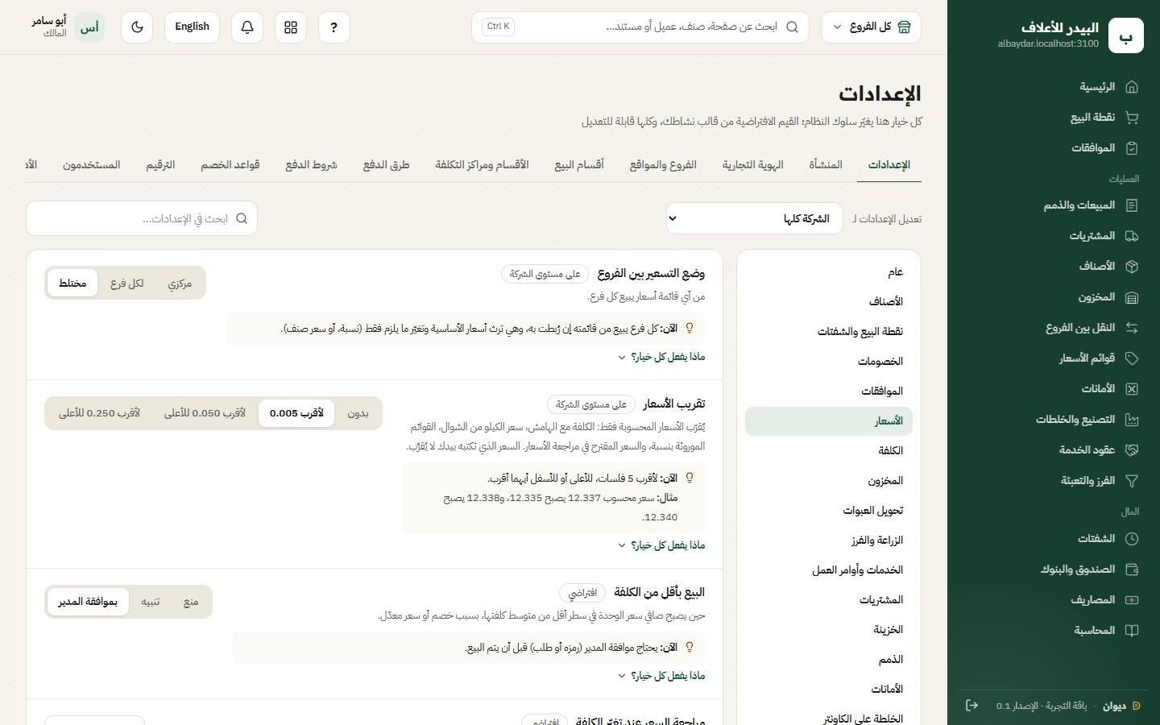The image size is (1160, 725).
Task: Open the كل الفروع branch dropdown
Action: 871,27
